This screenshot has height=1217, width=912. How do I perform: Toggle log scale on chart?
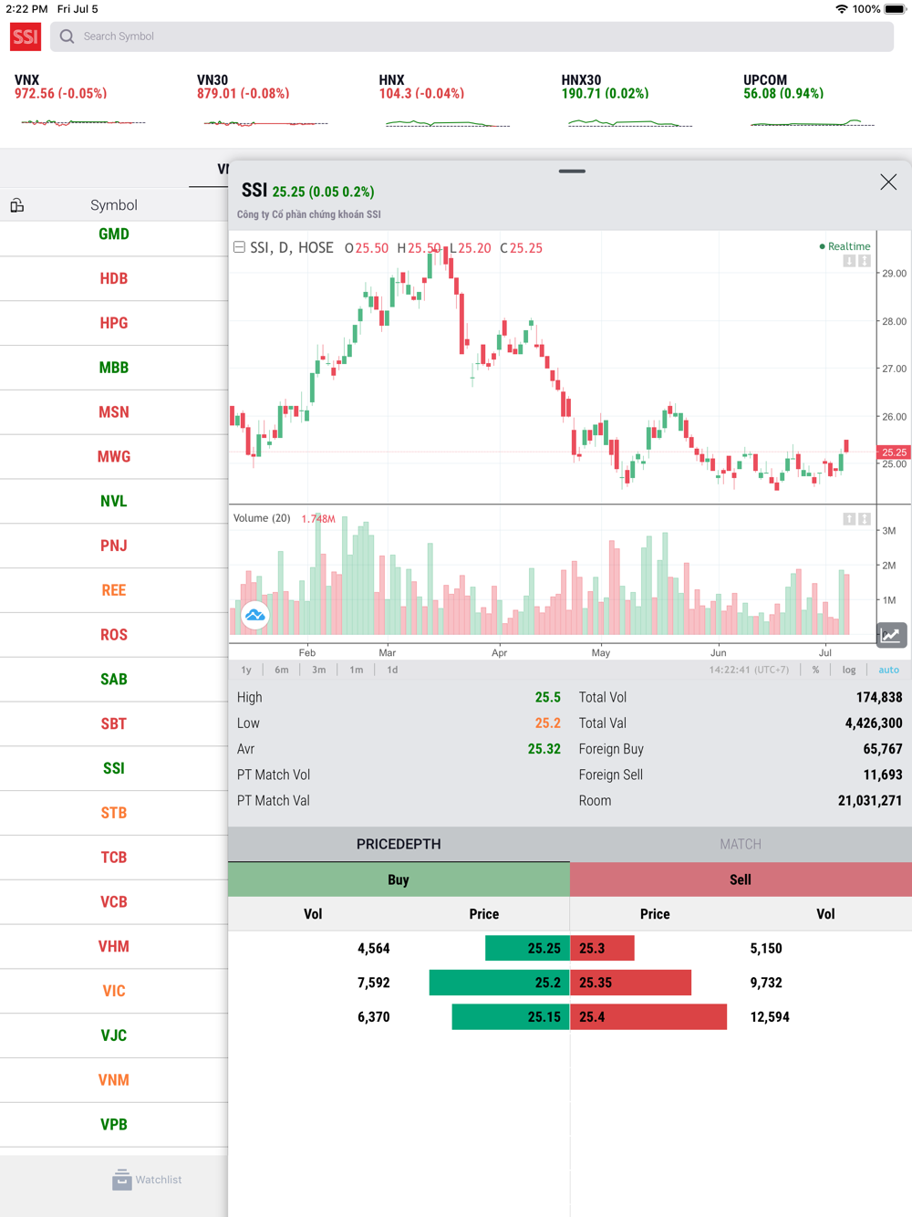point(849,670)
